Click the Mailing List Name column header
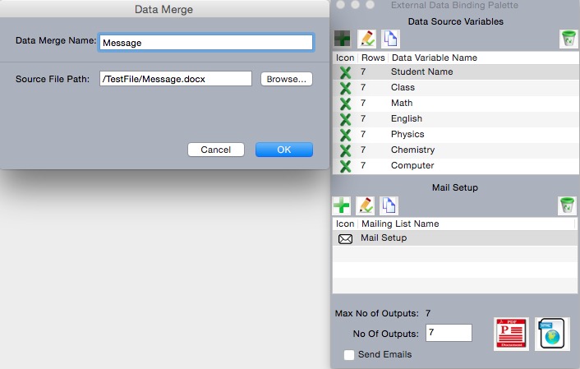Viewport: 580px width, 369px height. pos(400,224)
